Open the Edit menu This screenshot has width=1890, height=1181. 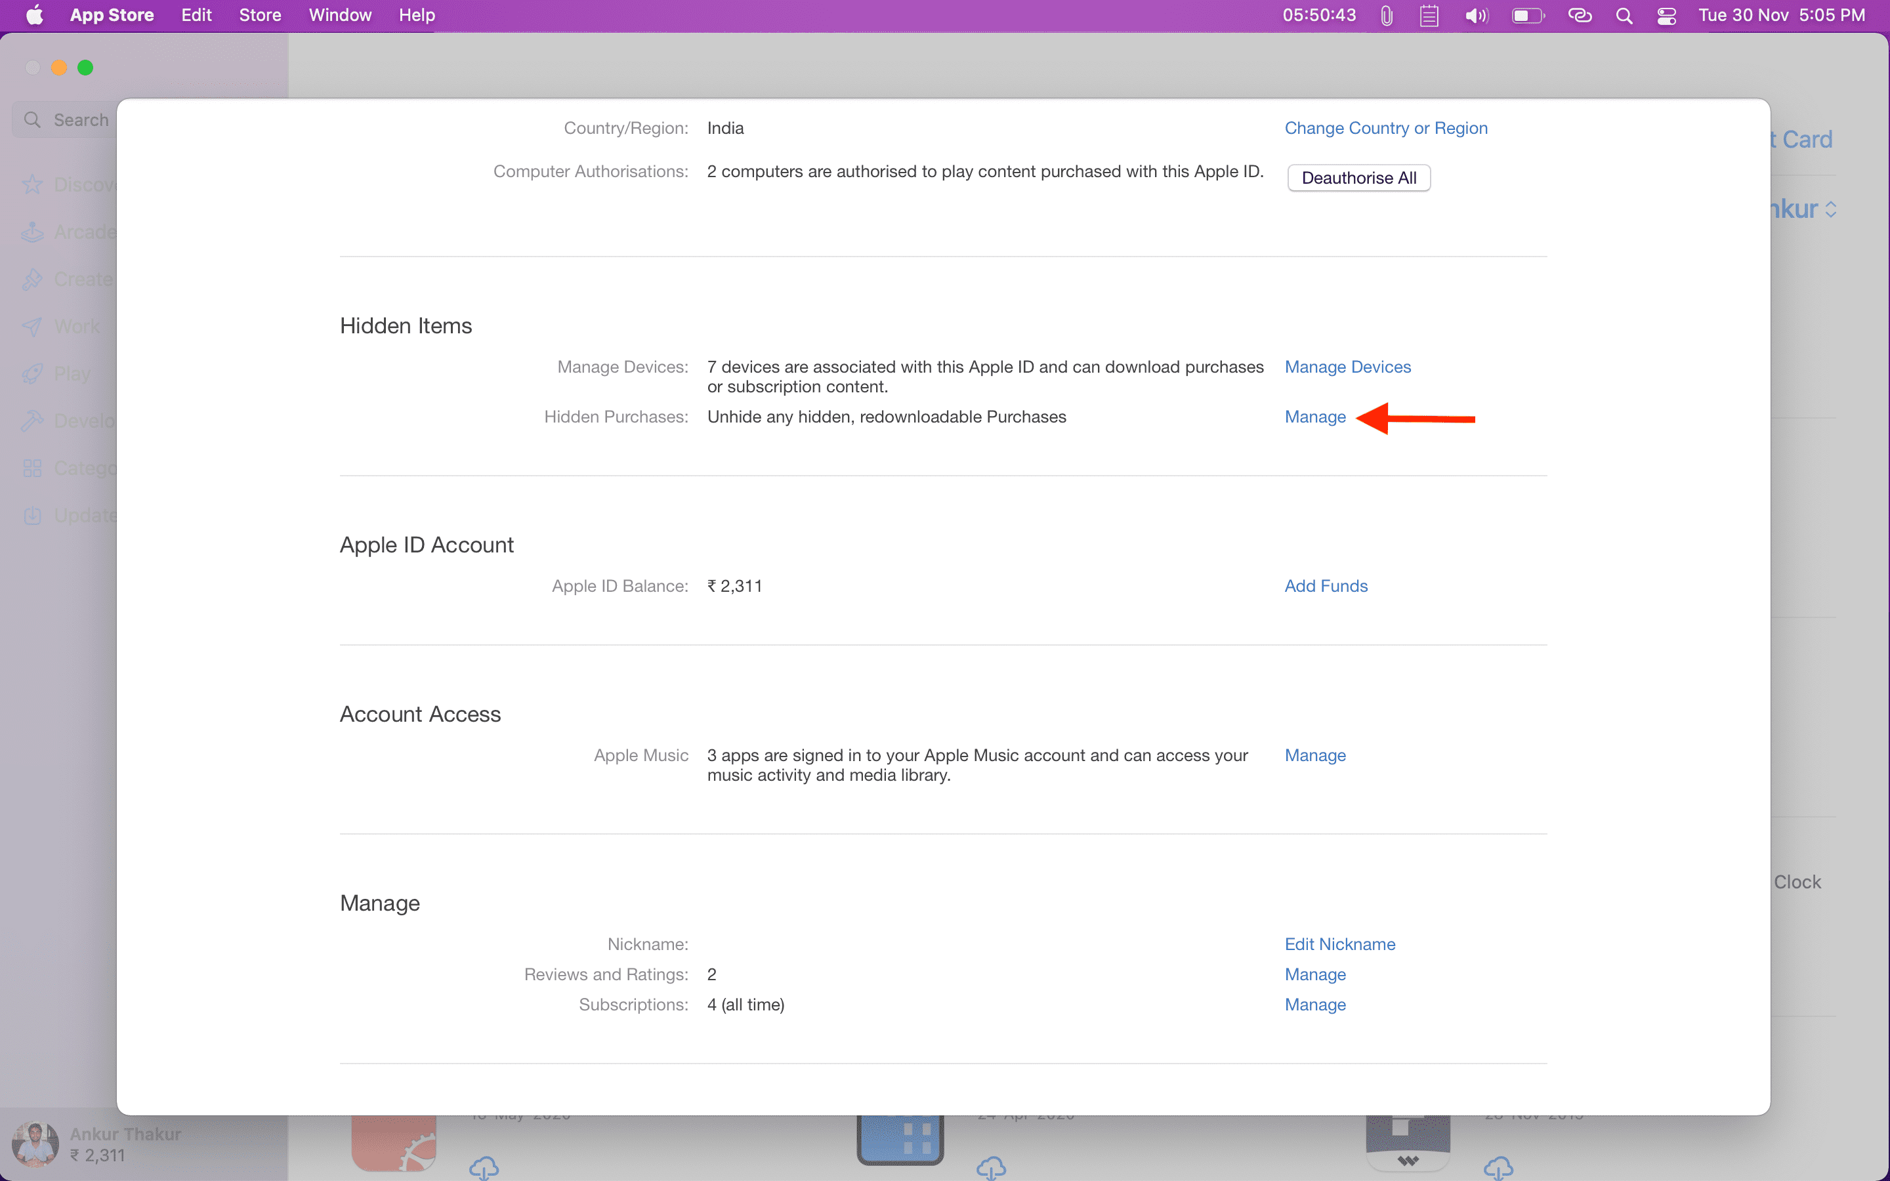tap(196, 15)
